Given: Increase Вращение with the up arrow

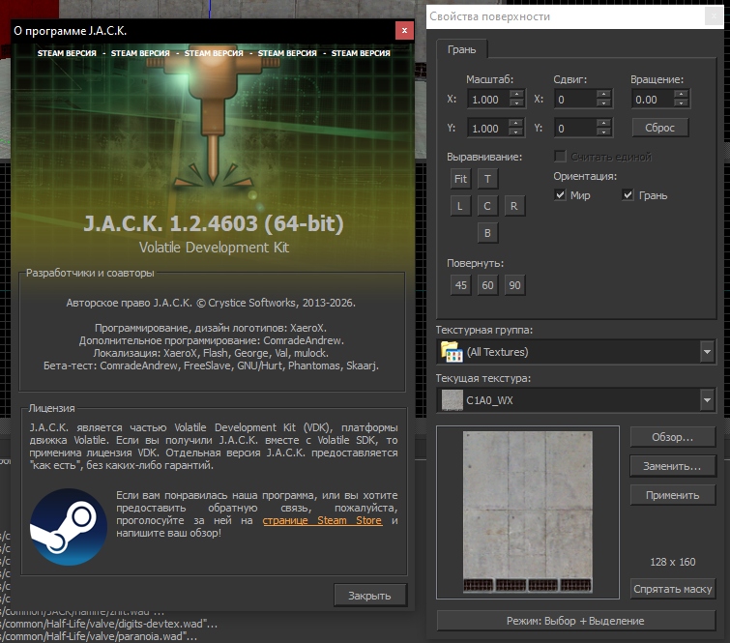Looking at the screenshot, I should [x=681, y=95].
